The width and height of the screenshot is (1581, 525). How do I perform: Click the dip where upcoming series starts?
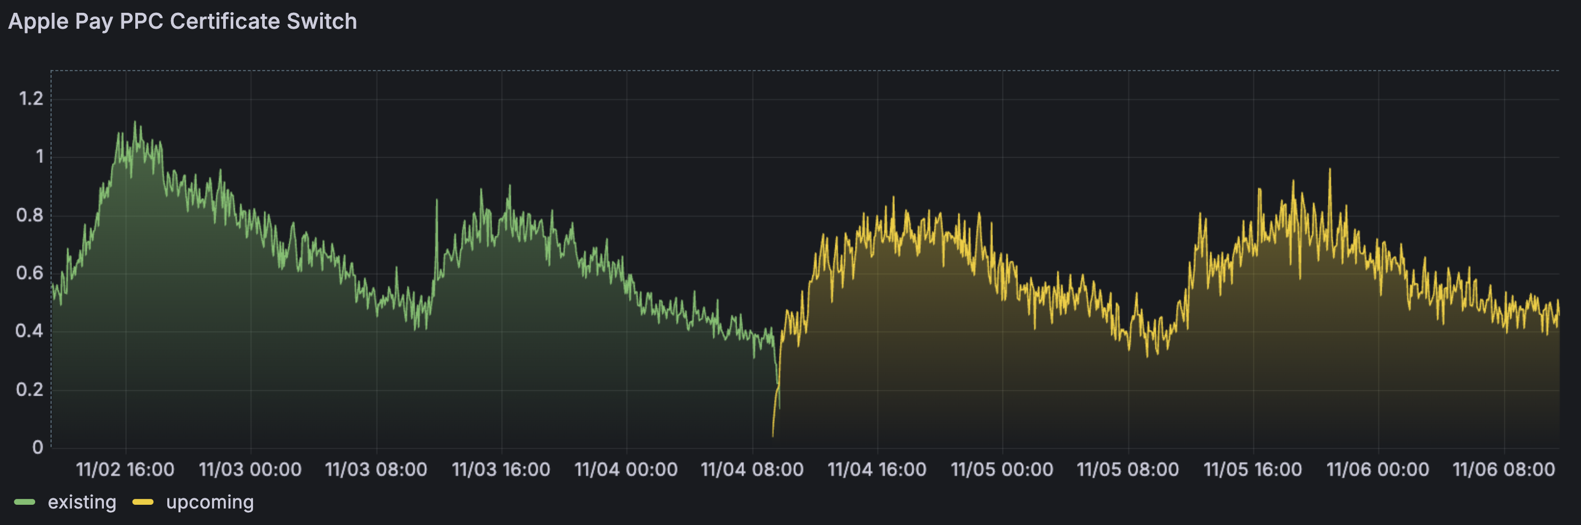pyautogui.click(x=774, y=436)
